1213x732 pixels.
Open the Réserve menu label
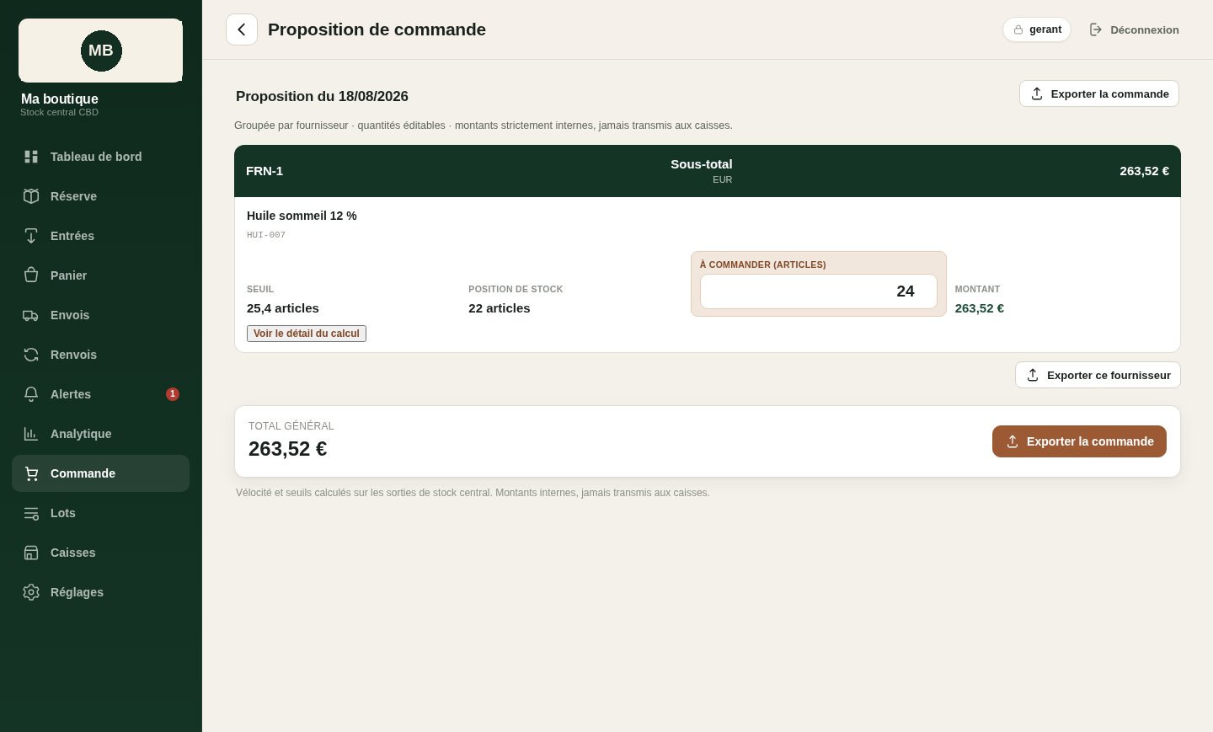pos(73,196)
